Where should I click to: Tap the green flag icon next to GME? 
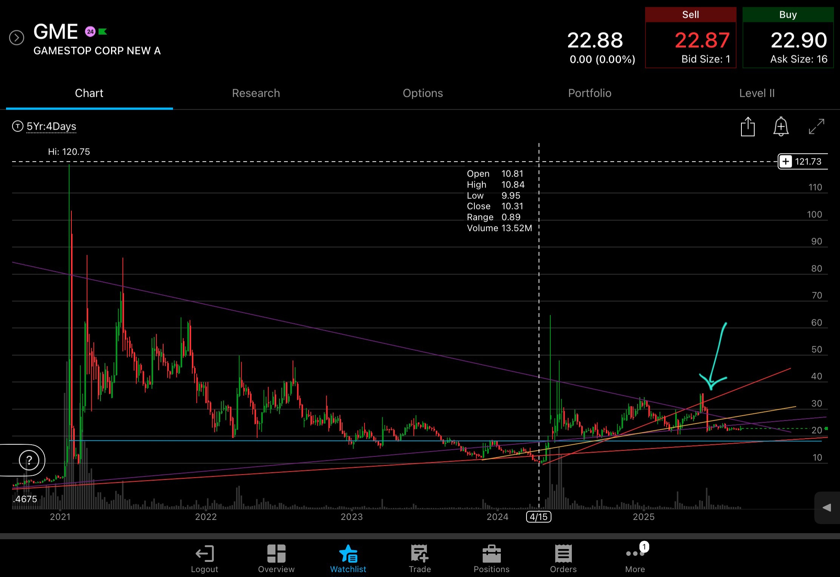(x=103, y=32)
